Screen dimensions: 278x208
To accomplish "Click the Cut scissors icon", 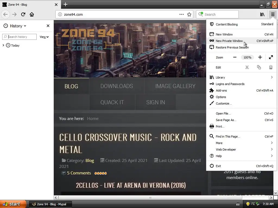I will (247, 67).
